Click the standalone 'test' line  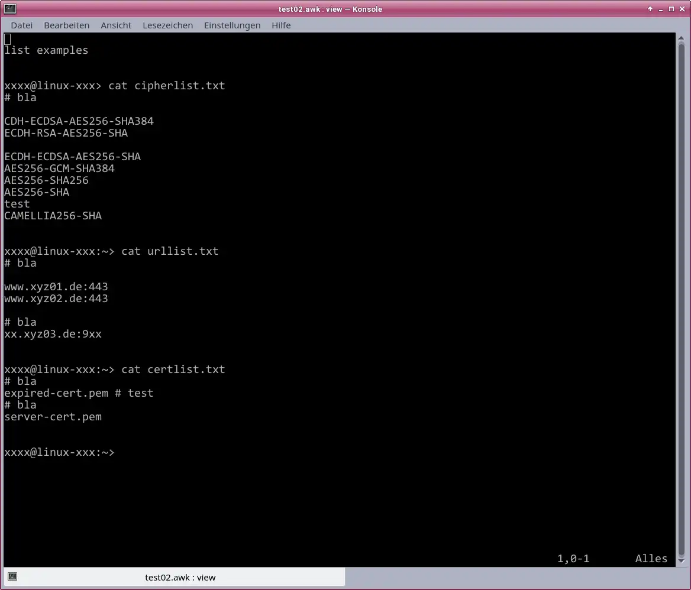coord(17,205)
